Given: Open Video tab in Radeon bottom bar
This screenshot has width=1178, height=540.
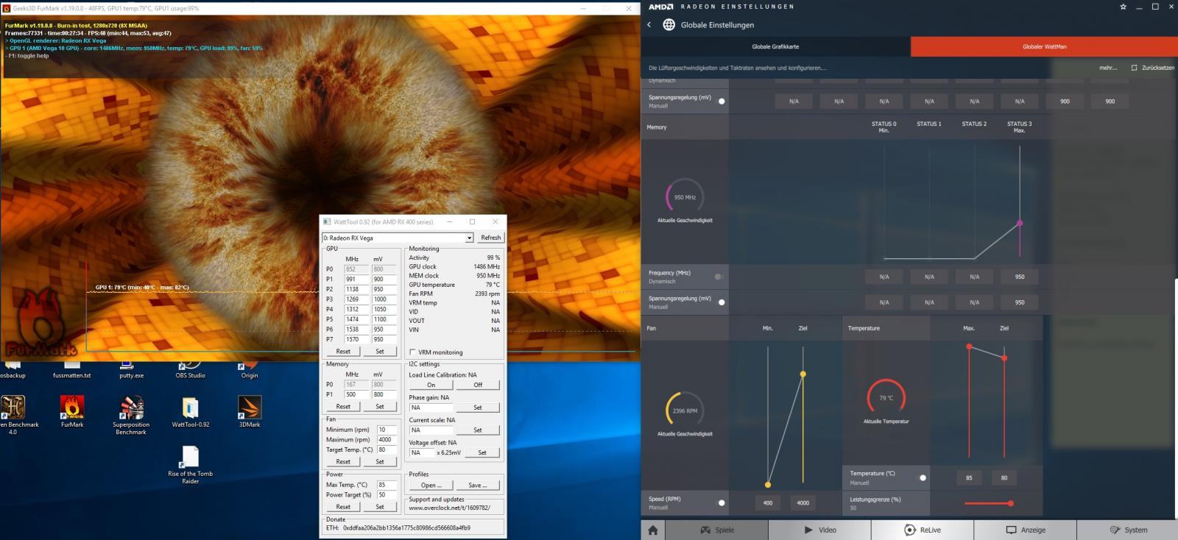Looking at the screenshot, I should tap(819, 530).
